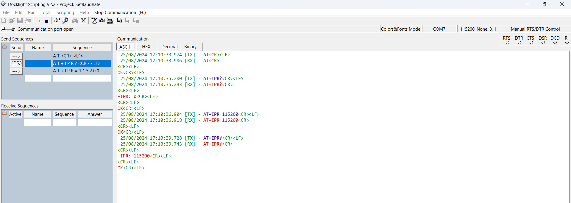Viewport: 571px width, 203px height.
Task: Click the CTS indicator circle
Action: 531,43
